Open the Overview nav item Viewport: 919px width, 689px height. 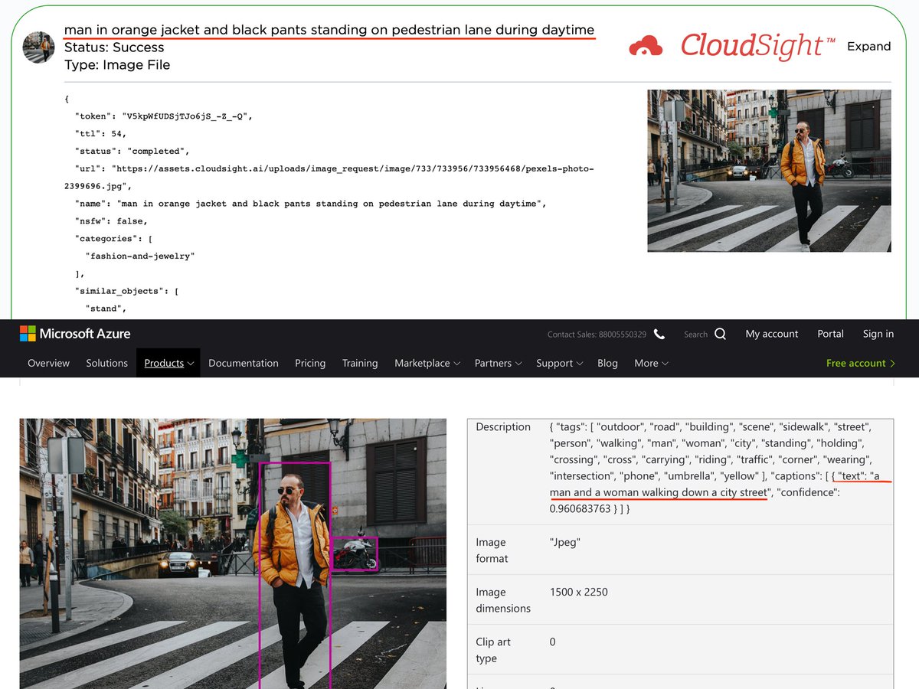coord(48,363)
